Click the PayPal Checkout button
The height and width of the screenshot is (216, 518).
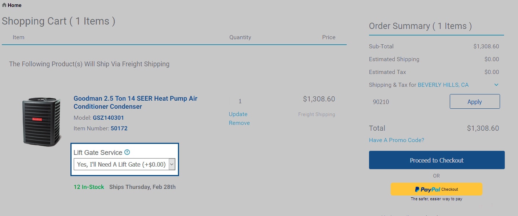(x=436, y=189)
